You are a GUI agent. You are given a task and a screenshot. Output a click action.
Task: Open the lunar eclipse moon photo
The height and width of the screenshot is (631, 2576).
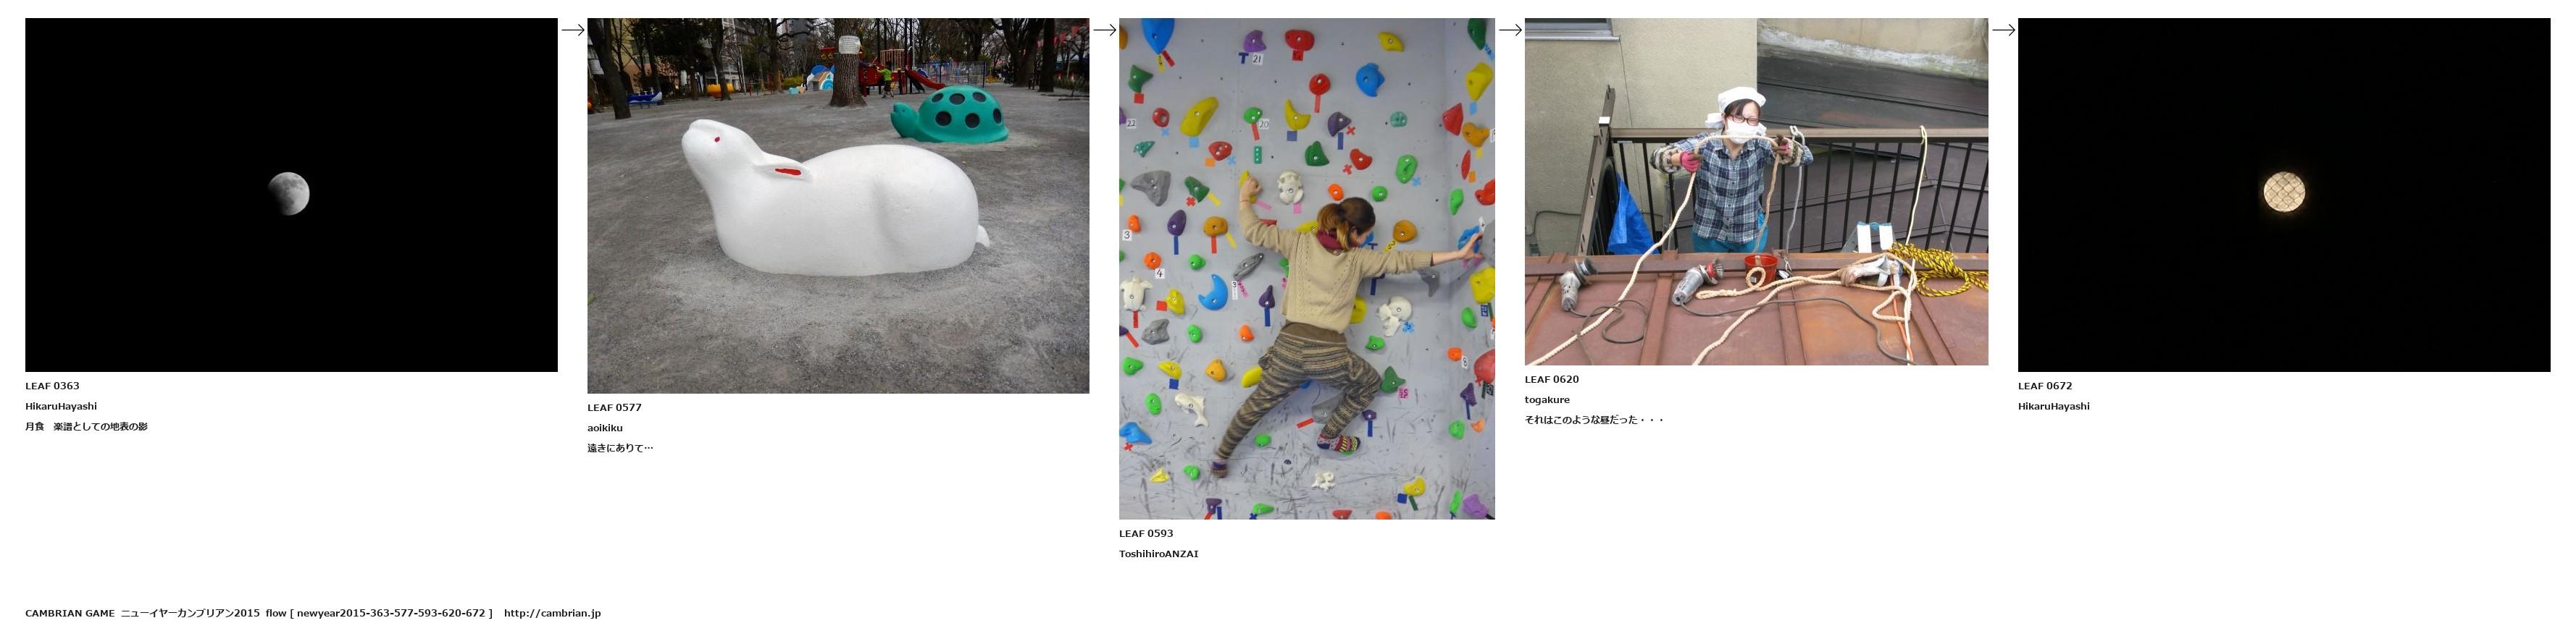coord(291,195)
